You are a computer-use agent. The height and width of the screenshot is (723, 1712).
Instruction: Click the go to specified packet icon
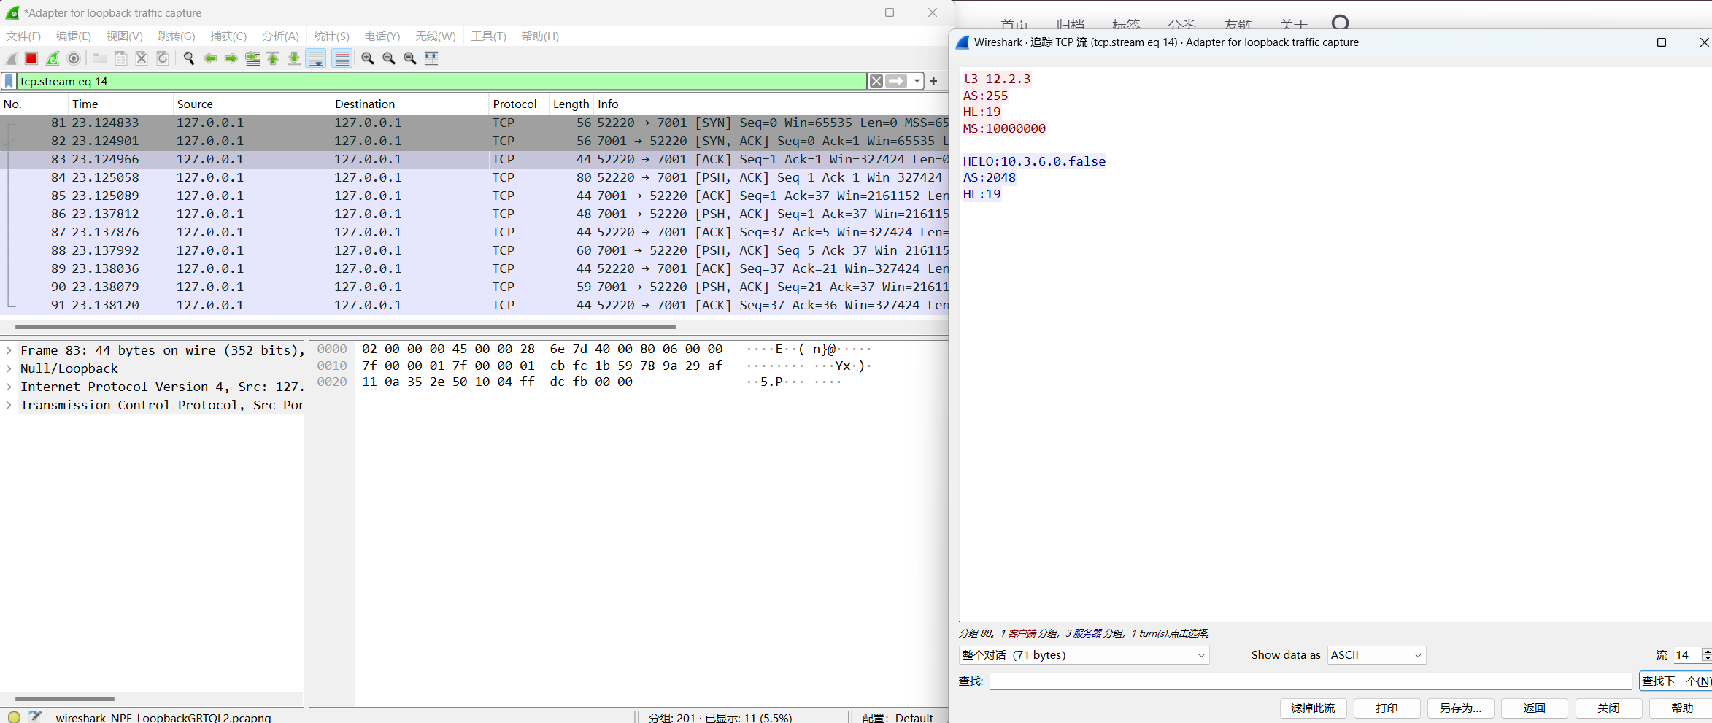click(252, 58)
